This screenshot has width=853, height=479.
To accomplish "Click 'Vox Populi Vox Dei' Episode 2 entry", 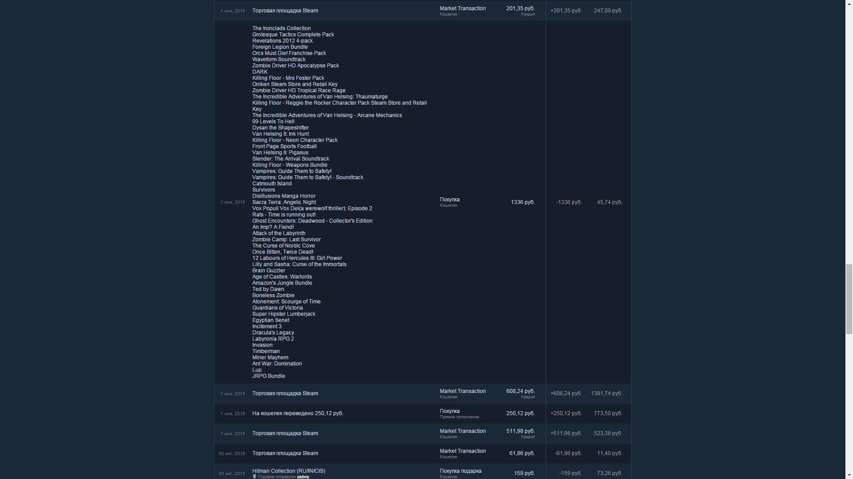I will [312, 208].
